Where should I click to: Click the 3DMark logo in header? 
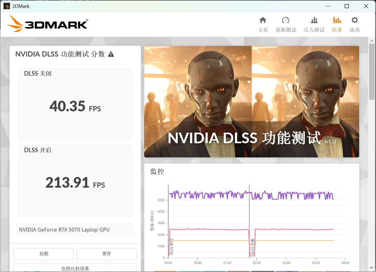coord(47,23)
